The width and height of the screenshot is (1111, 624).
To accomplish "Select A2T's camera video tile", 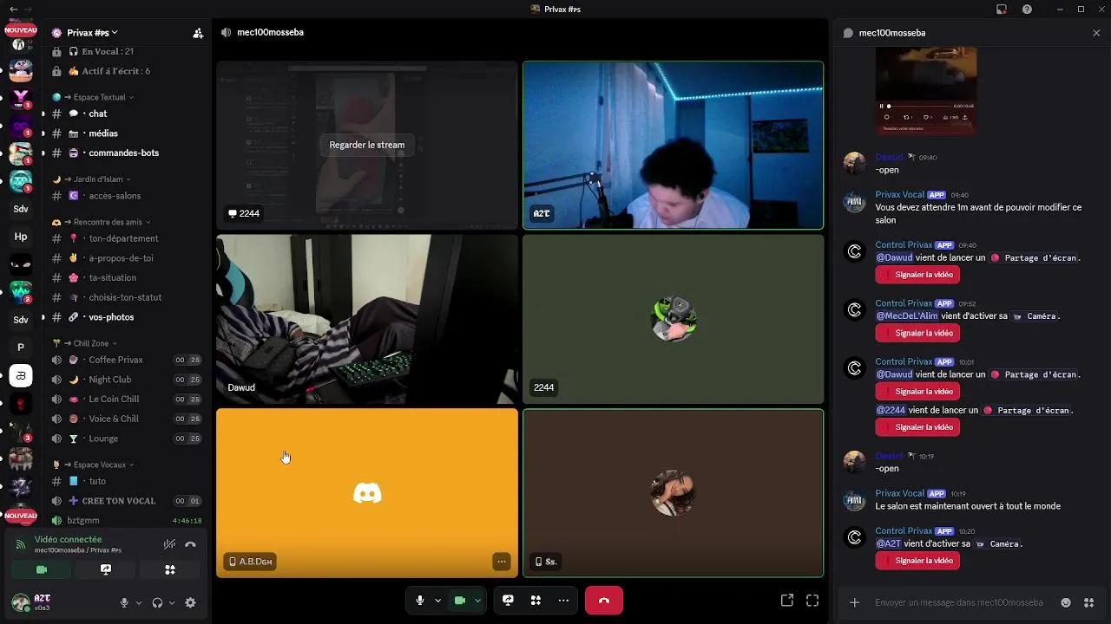I will pos(673,145).
